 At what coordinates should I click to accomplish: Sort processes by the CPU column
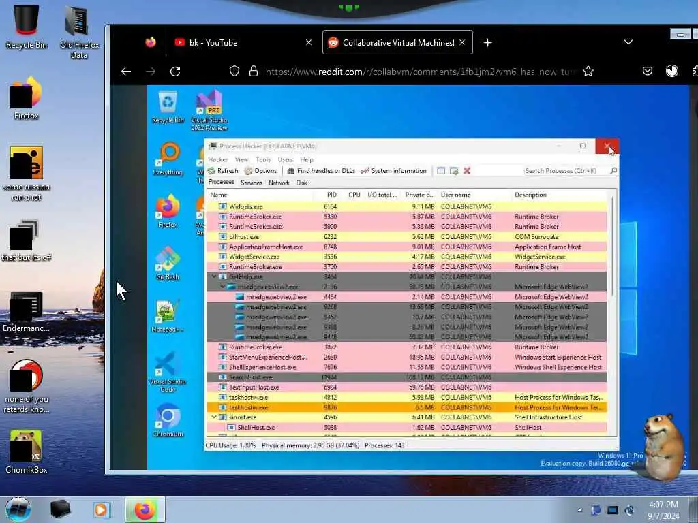click(354, 195)
